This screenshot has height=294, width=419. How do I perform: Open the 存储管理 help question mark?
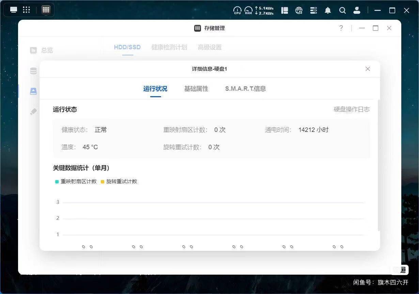[x=341, y=28]
